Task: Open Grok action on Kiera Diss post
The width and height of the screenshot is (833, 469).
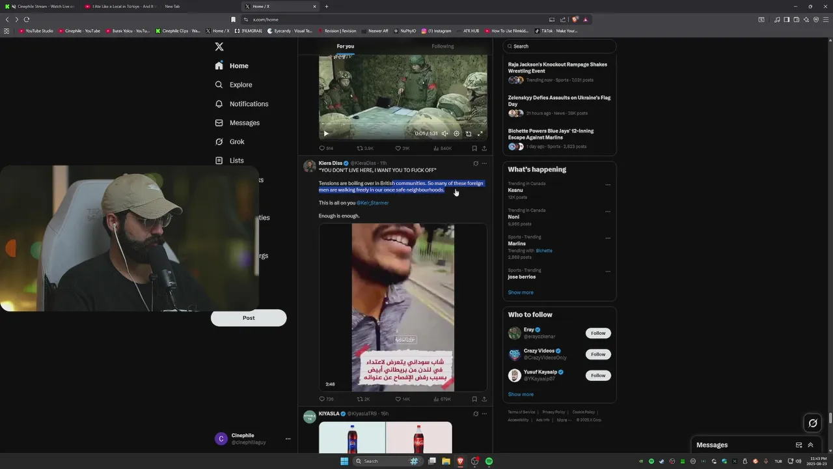Action: [x=476, y=163]
